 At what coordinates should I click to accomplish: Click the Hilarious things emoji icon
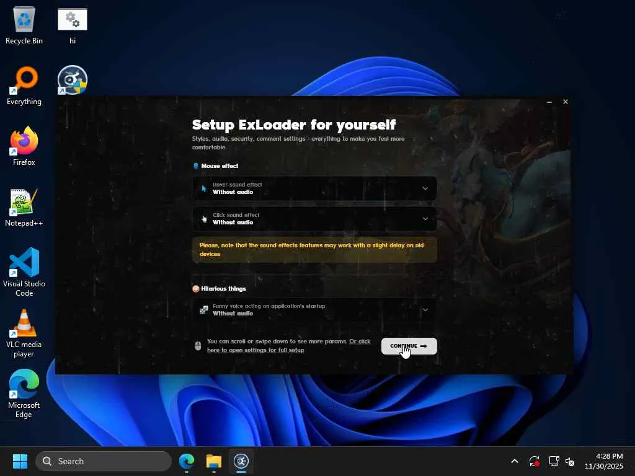point(195,289)
